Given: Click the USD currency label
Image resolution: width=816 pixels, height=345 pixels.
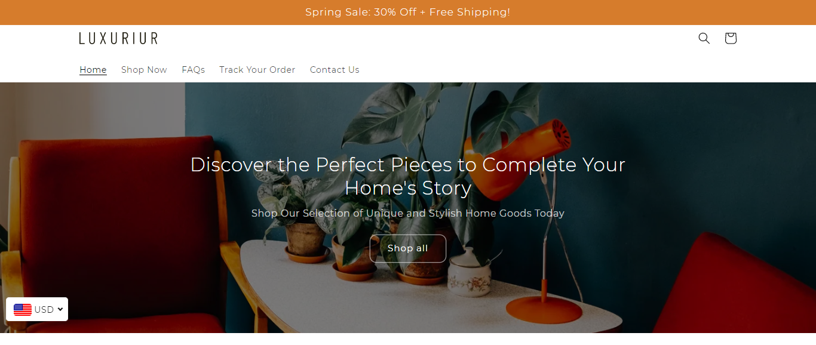Looking at the screenshot, I should 44,309.
